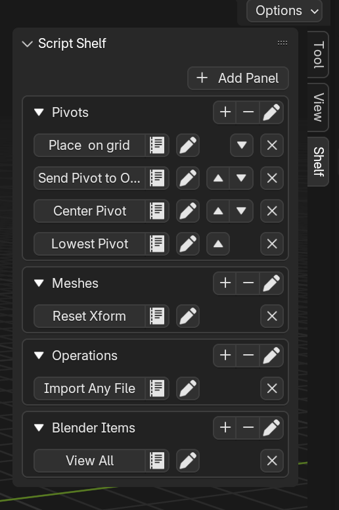Move Center Pivot up in list
339x510 pixels.
pos(218,211)
